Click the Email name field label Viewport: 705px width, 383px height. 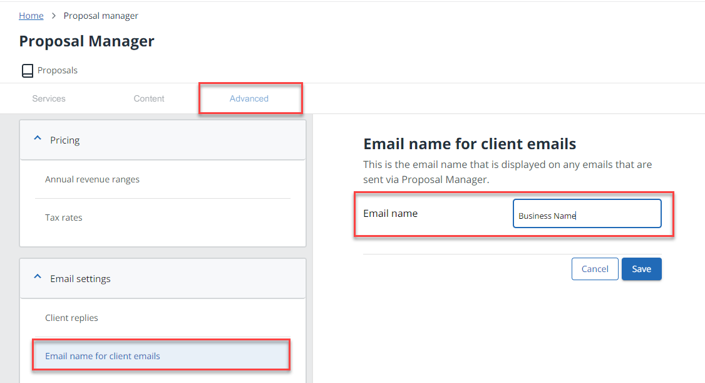(390, 213)
